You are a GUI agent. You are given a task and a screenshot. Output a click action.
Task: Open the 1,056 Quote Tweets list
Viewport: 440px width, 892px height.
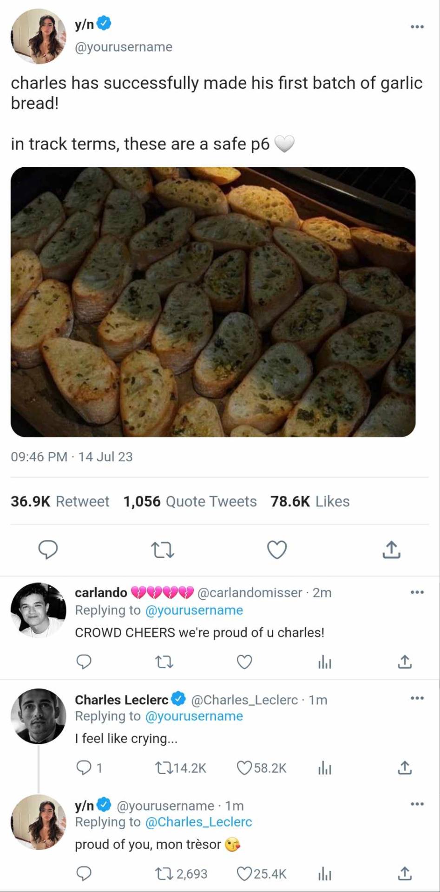(x=190, y=501)
